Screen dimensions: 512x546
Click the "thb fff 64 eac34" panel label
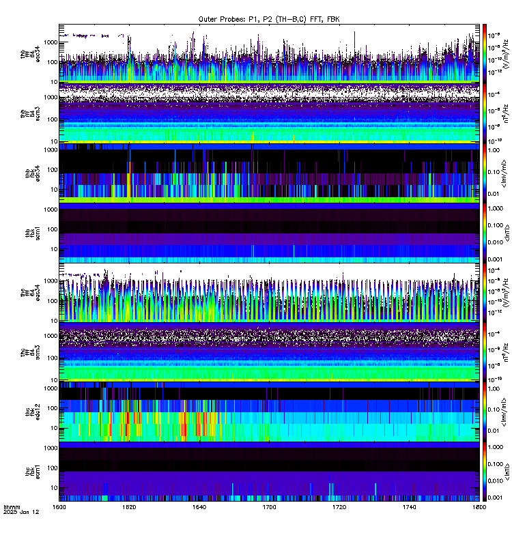(31, 54)
